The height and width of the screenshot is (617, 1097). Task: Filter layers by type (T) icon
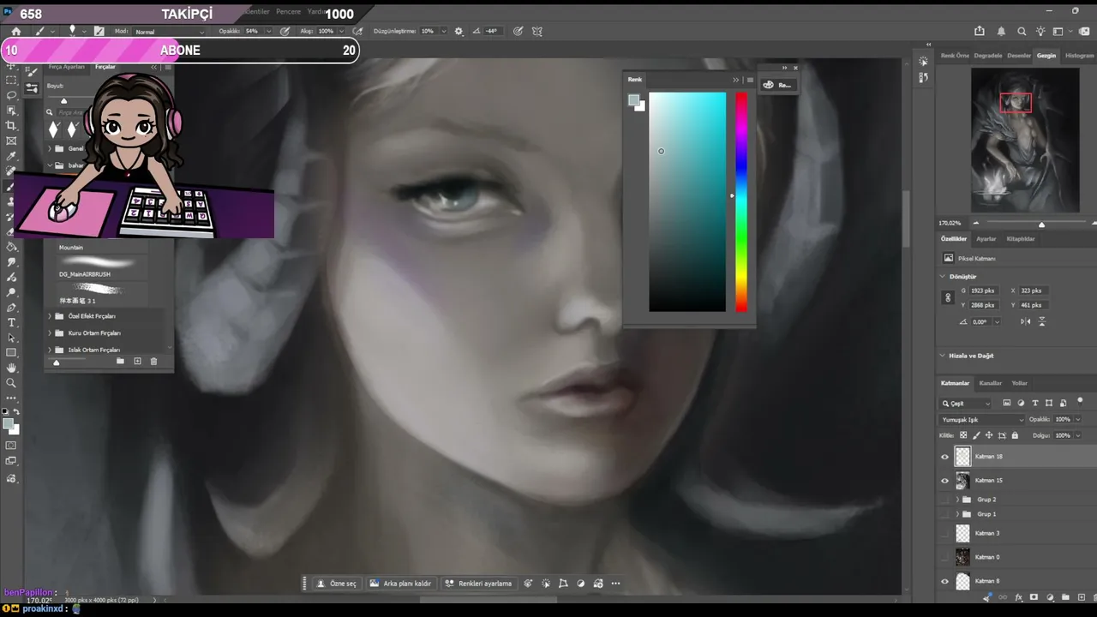pyautogui.click(x=1034, y=403)
